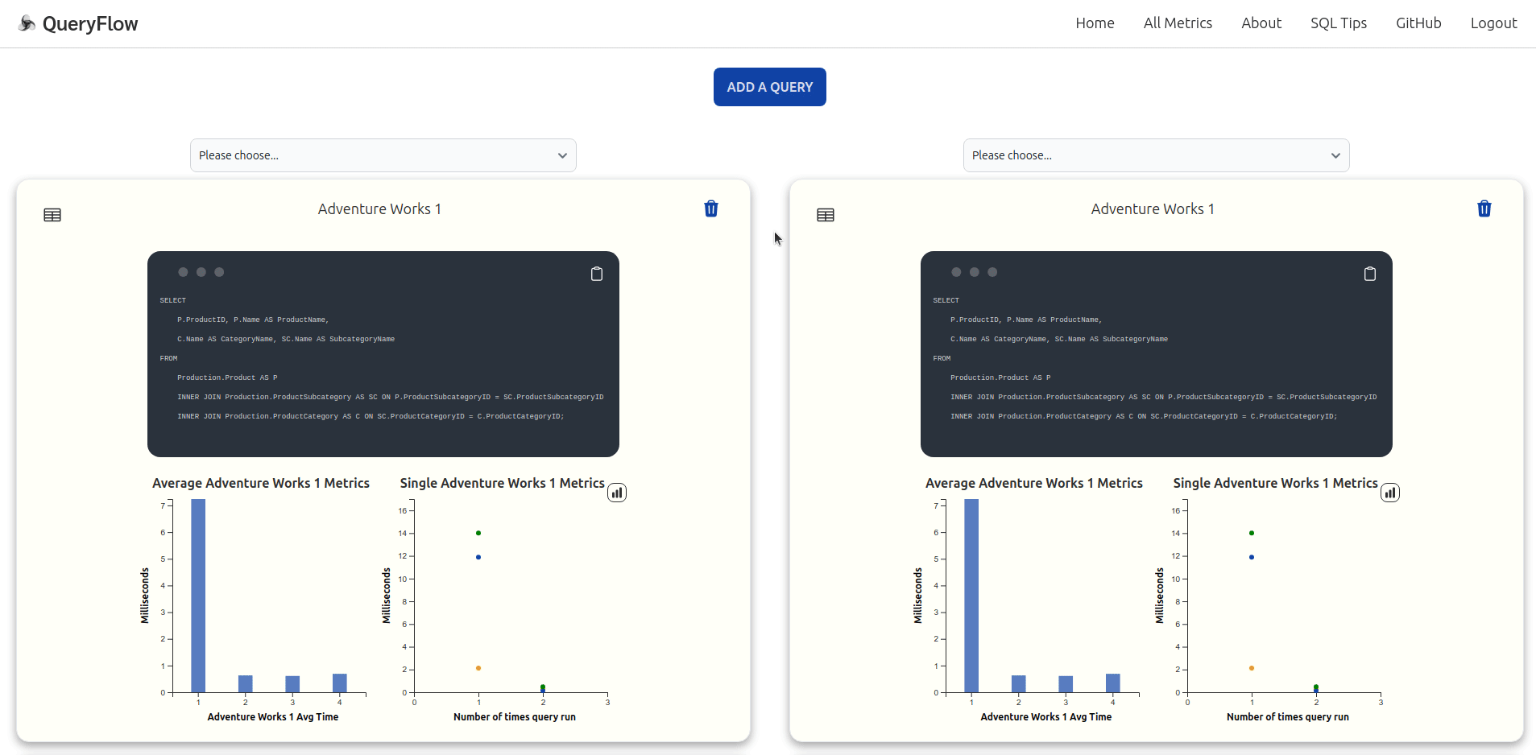Viewport: 1536px width, 755px height.
Task: Open table view on right Adventure Works card
Action: 826,215
